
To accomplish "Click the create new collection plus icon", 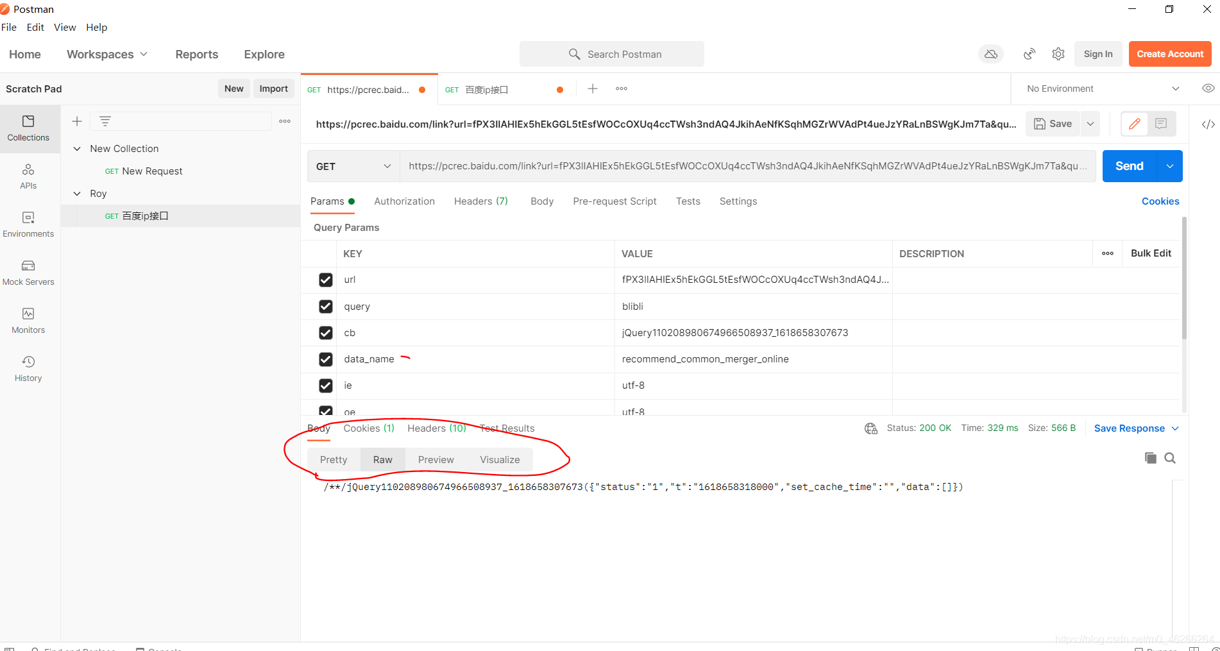I will (x=77, y=121).
